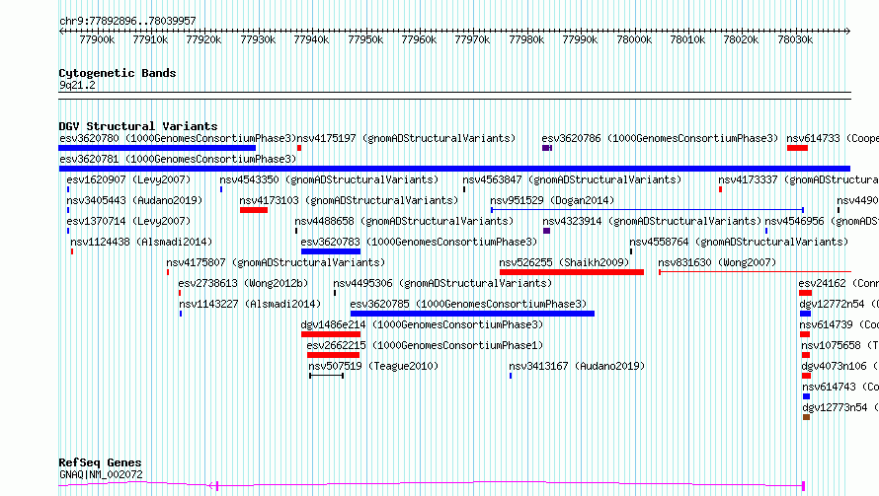Click the 77950k ruler tick label
Viewport: 879px width, 496px height.
tap(365, 39)
